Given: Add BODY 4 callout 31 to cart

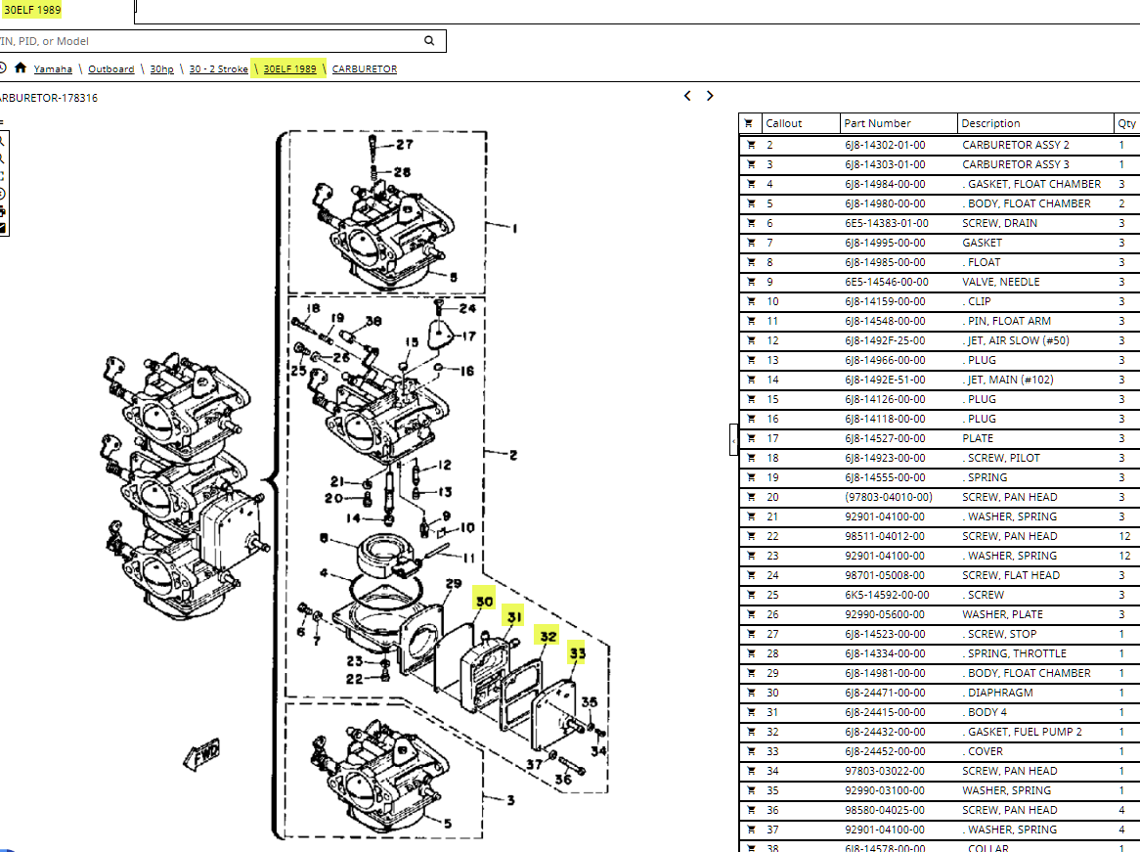Looking at the screenshot, I should (750, 712).
